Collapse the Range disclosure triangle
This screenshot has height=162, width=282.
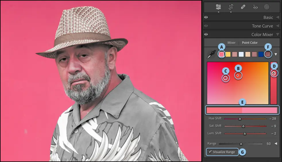(276, 143)
